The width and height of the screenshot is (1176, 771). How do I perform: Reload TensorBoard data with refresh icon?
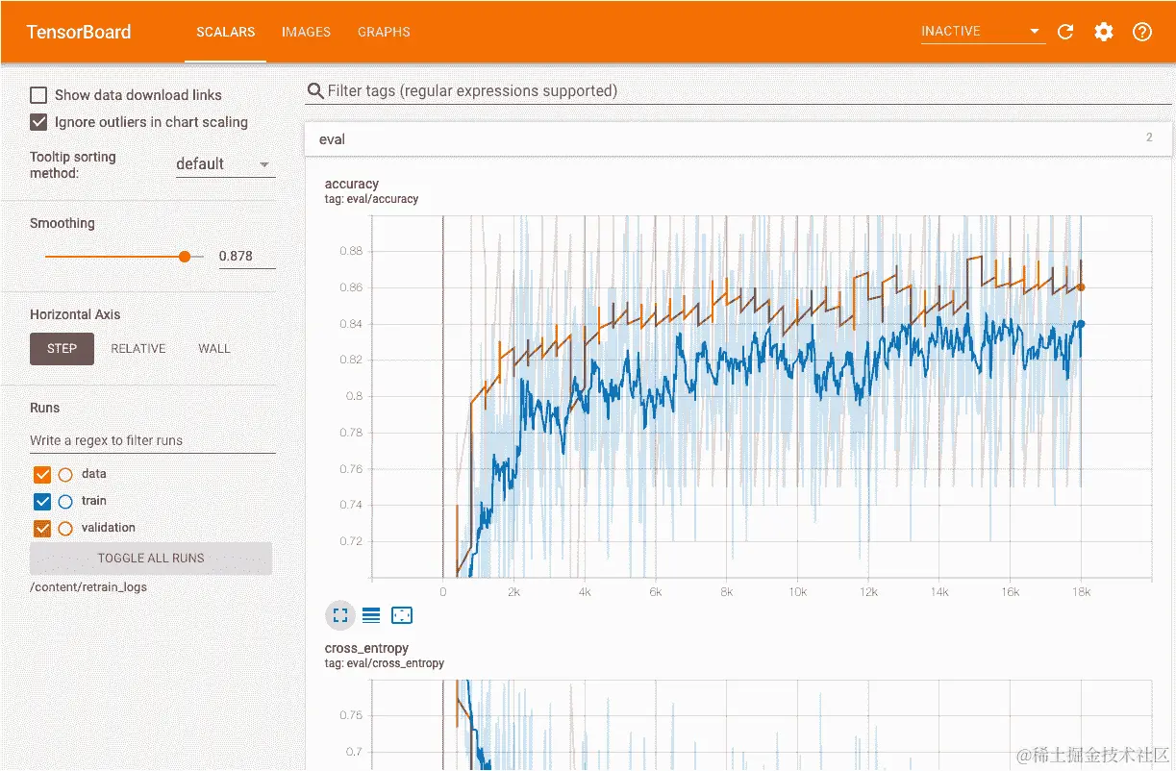click(x=1065, y=32)
